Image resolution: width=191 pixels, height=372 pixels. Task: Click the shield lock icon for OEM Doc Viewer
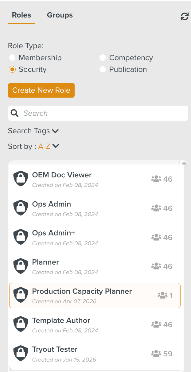tap(21, 179)
